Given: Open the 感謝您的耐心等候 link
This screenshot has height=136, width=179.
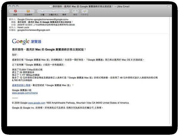Looking at the screenshot, I should [21, 85].
